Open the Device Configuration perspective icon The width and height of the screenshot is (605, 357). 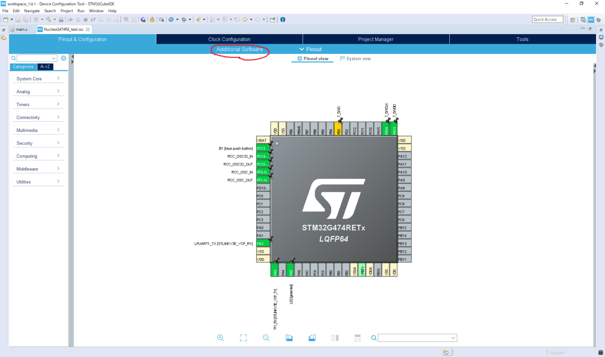[591, 20]
